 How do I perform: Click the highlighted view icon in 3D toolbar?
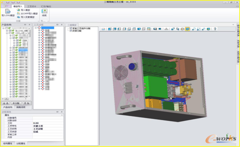(x=187, y=29)
